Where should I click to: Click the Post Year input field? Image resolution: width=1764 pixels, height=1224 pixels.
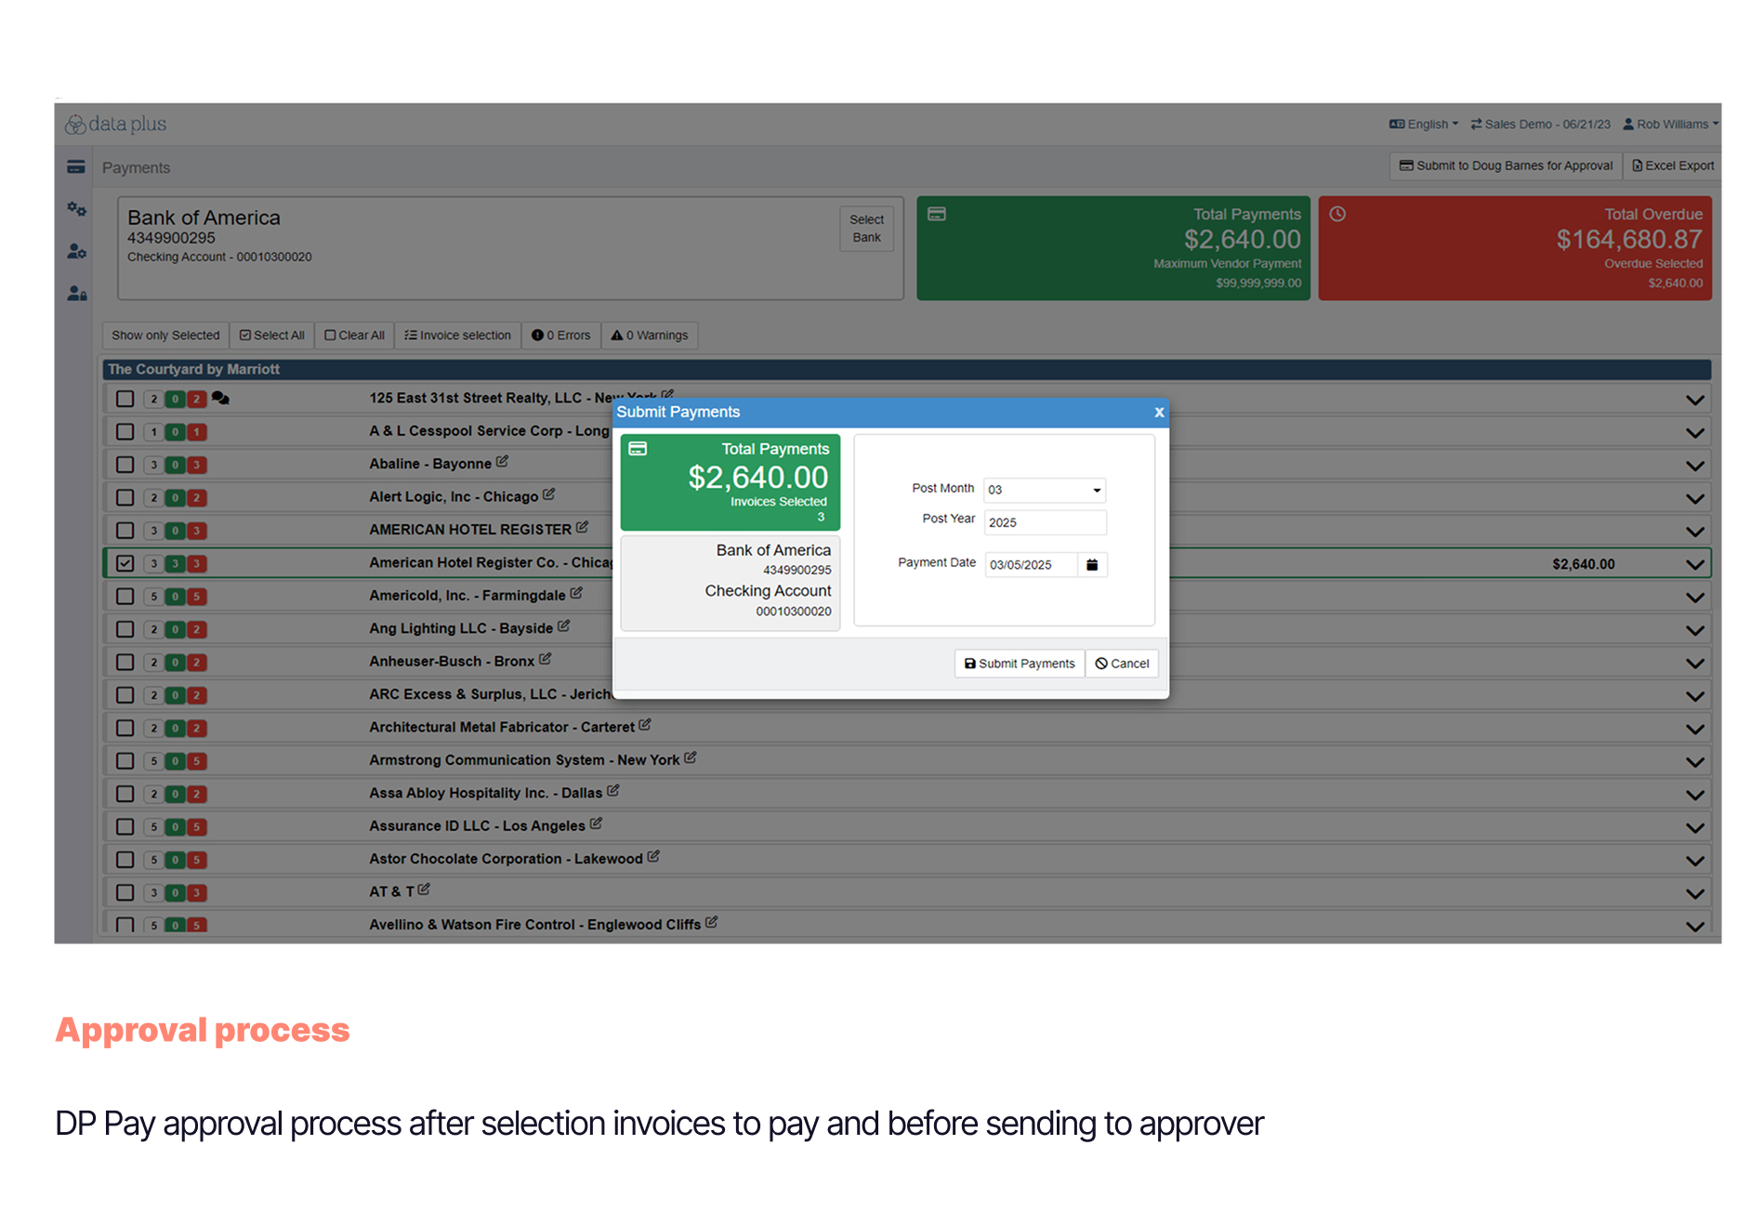point(1046,522)
